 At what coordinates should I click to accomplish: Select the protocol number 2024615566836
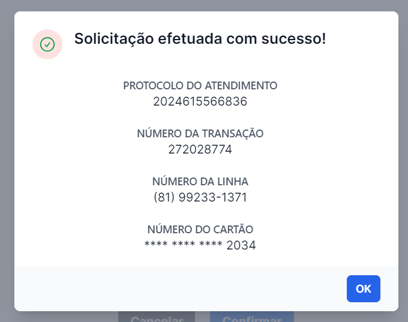point(200,101)
